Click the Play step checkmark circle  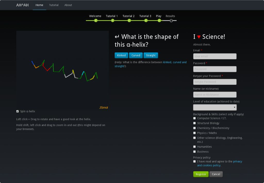159,21
